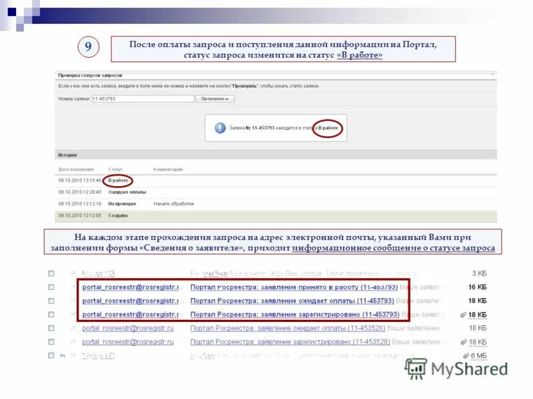Viewport: 533px width, 399px height.
Task: Click the 'История' section header
Action: (67, 155)
